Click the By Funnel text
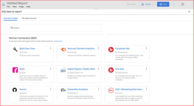 click(119, 93)
